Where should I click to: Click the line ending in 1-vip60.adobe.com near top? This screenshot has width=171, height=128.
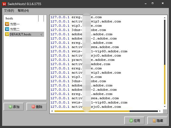[x=89, y=51]
